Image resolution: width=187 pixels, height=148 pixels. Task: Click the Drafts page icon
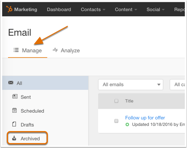tap(14, 124)
